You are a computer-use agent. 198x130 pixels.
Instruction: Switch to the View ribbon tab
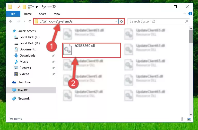pyautogui.click(x=57, y=14)
